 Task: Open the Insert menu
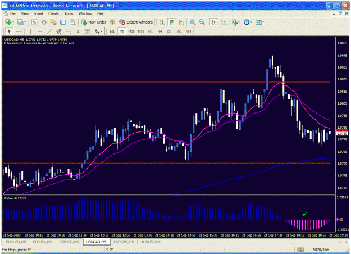[39, 13]
